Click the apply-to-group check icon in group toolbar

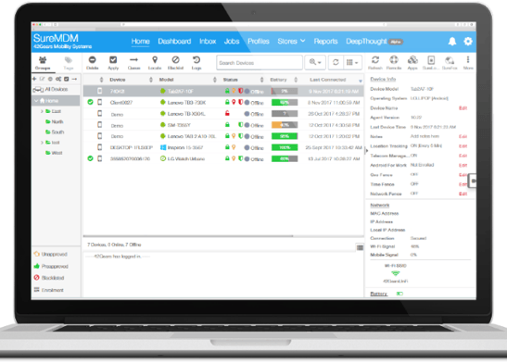67,79
